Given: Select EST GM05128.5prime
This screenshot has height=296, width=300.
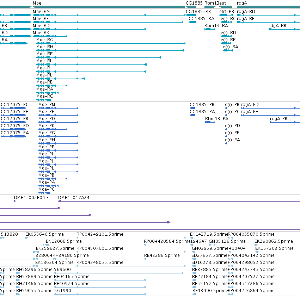Looking at the screenshot, I should tap(227, 241).
